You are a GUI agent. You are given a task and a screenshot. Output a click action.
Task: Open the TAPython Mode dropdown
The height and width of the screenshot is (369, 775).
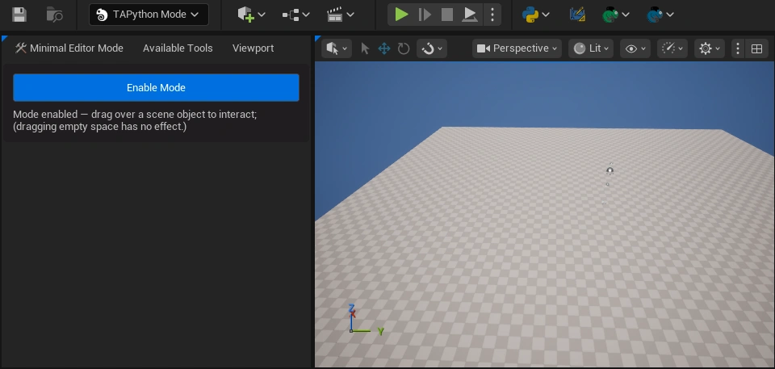[x=149, y=15]
